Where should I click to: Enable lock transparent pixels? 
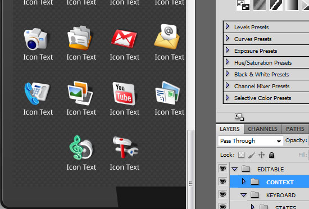click(241, 155)
